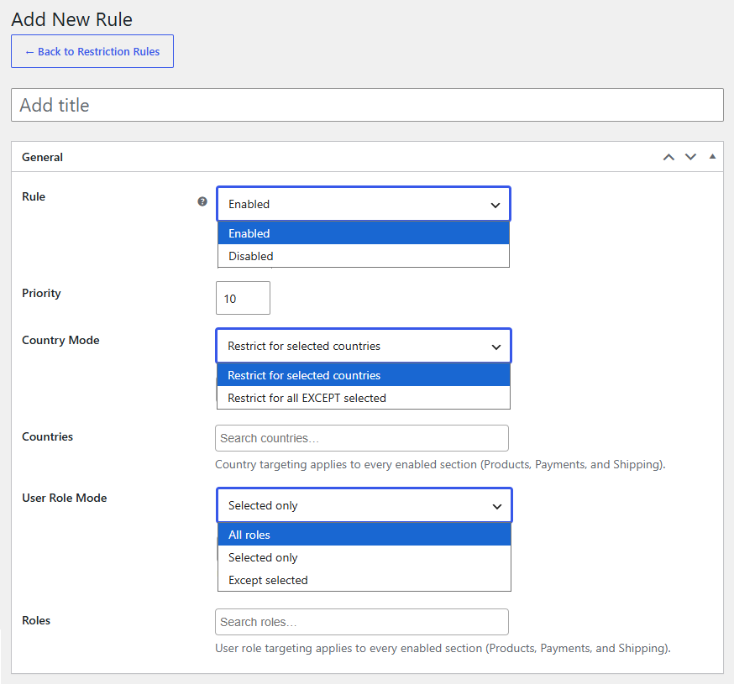Select All roles option

pyautogui.click(x=364, y=535)
